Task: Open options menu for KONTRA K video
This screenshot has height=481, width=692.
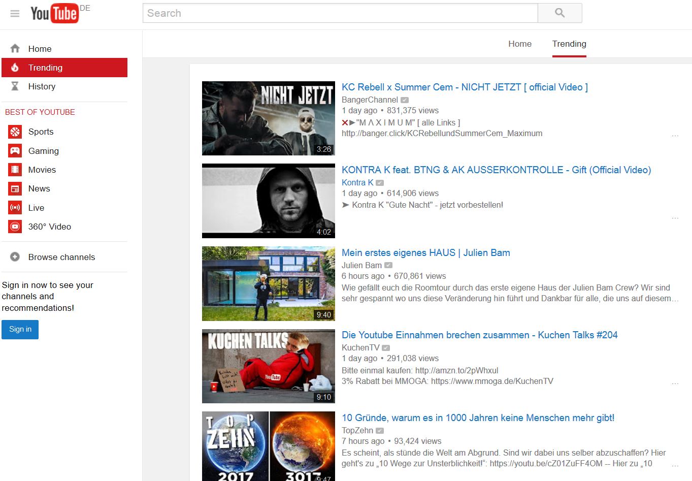Action: [675, 218]
